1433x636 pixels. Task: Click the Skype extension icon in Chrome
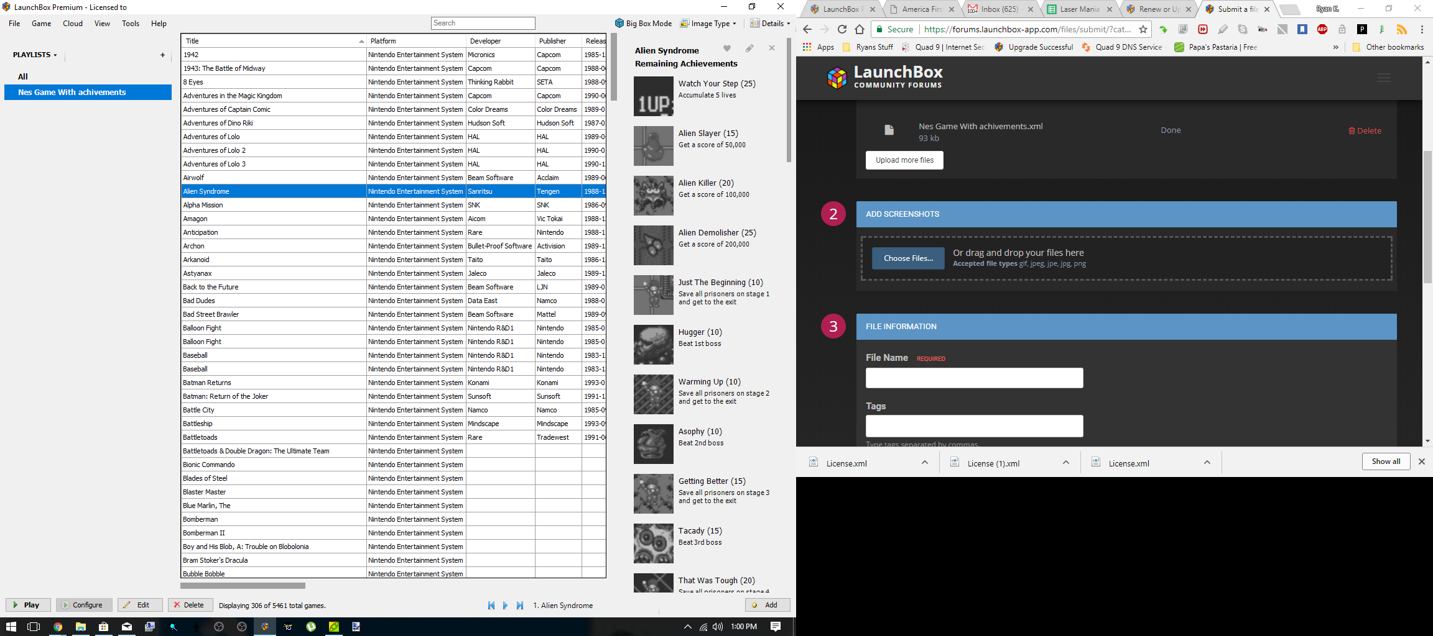[1243, 29]
